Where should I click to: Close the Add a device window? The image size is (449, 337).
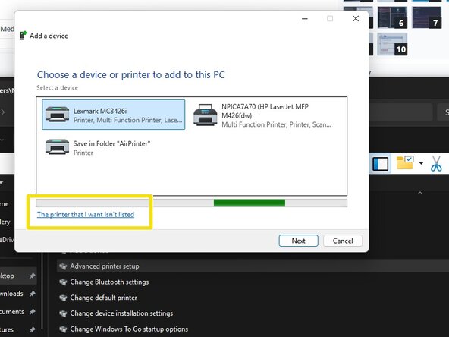[356, 19]
